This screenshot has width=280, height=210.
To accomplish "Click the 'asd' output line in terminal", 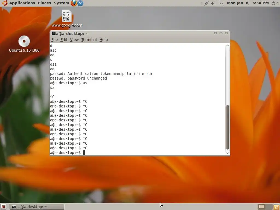I will tap(53, 50).
